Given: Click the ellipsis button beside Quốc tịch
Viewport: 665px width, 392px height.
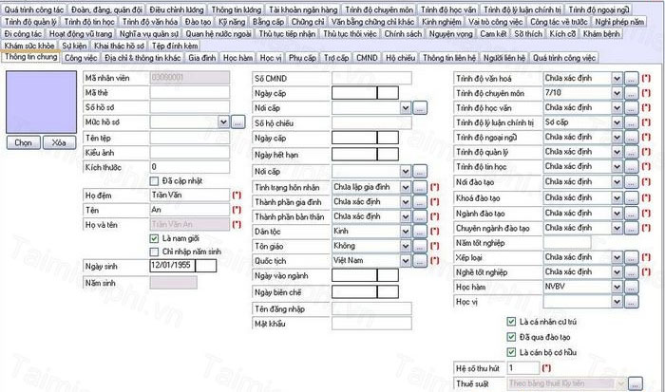Looking at the screenshot, I should pyautogui.click(x=422, y=260).
